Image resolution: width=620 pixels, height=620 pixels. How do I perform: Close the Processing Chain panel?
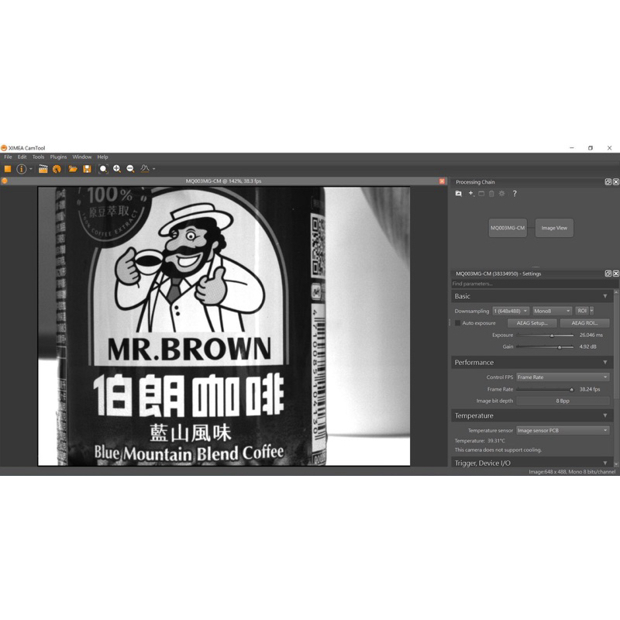point(616,182)
